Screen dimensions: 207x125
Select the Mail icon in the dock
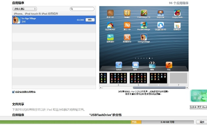[135, 65]
